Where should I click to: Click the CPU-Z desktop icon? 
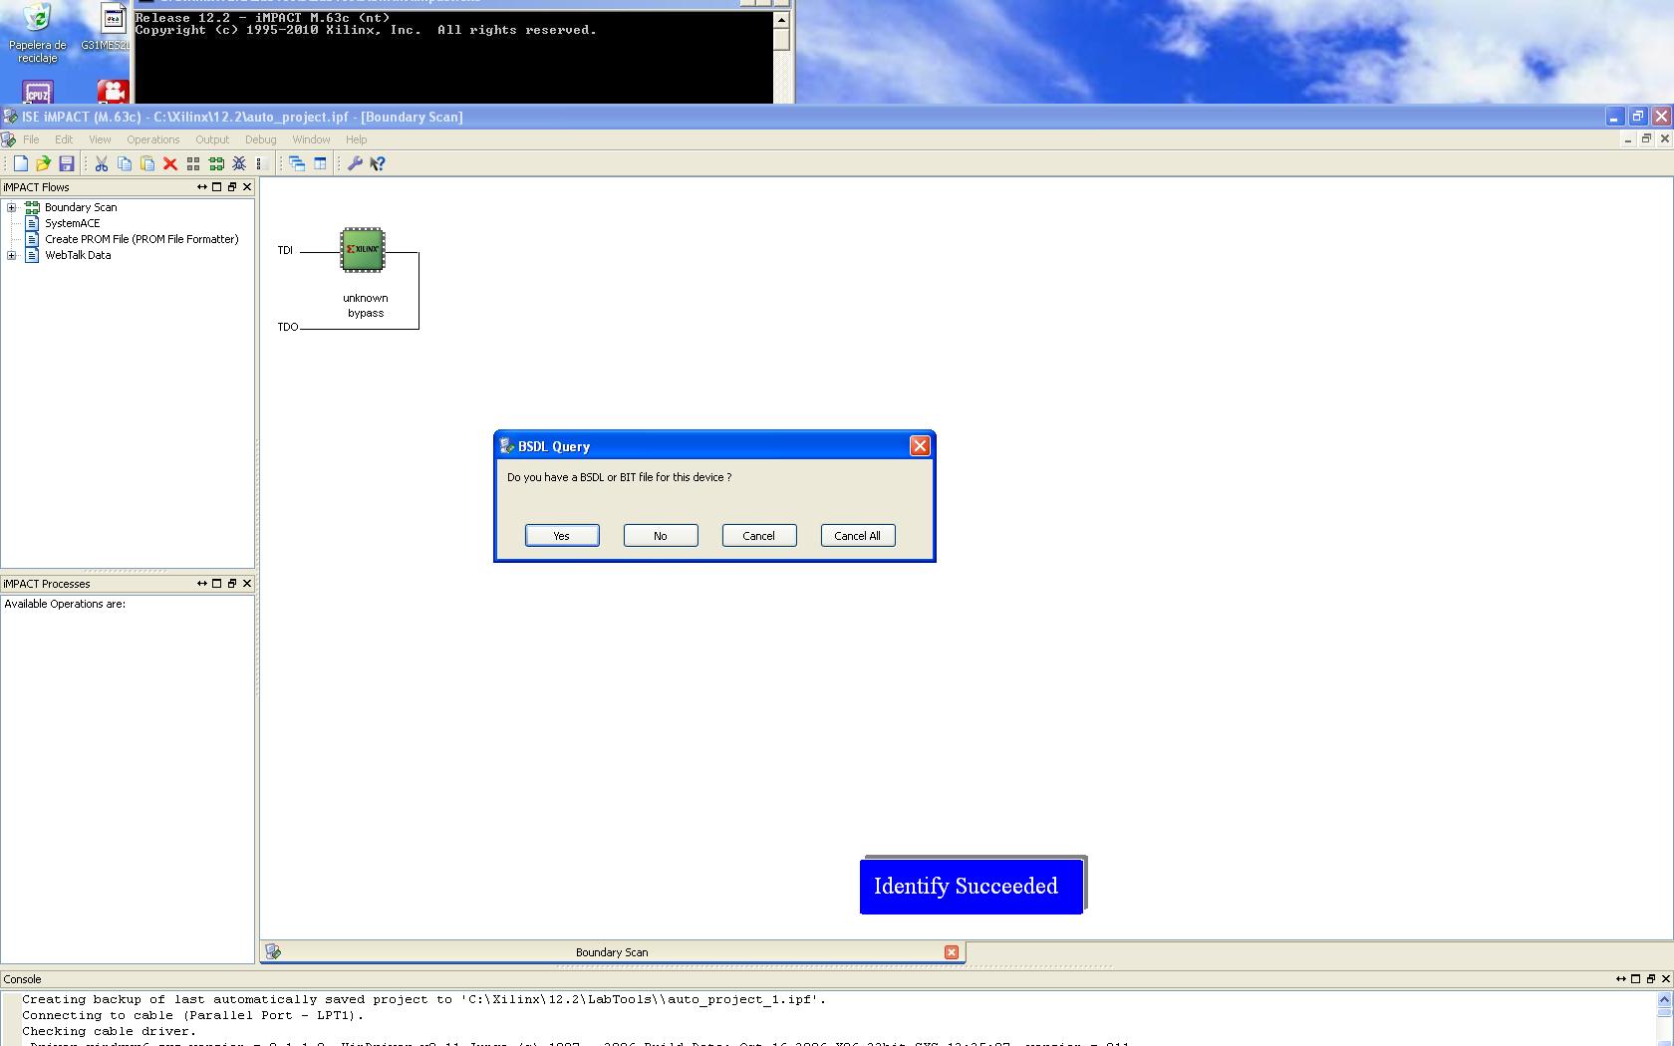pos(38,93)
